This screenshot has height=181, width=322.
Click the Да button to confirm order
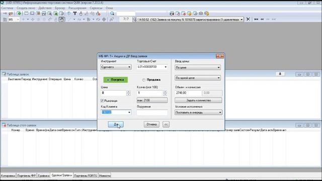pos(116,124)
